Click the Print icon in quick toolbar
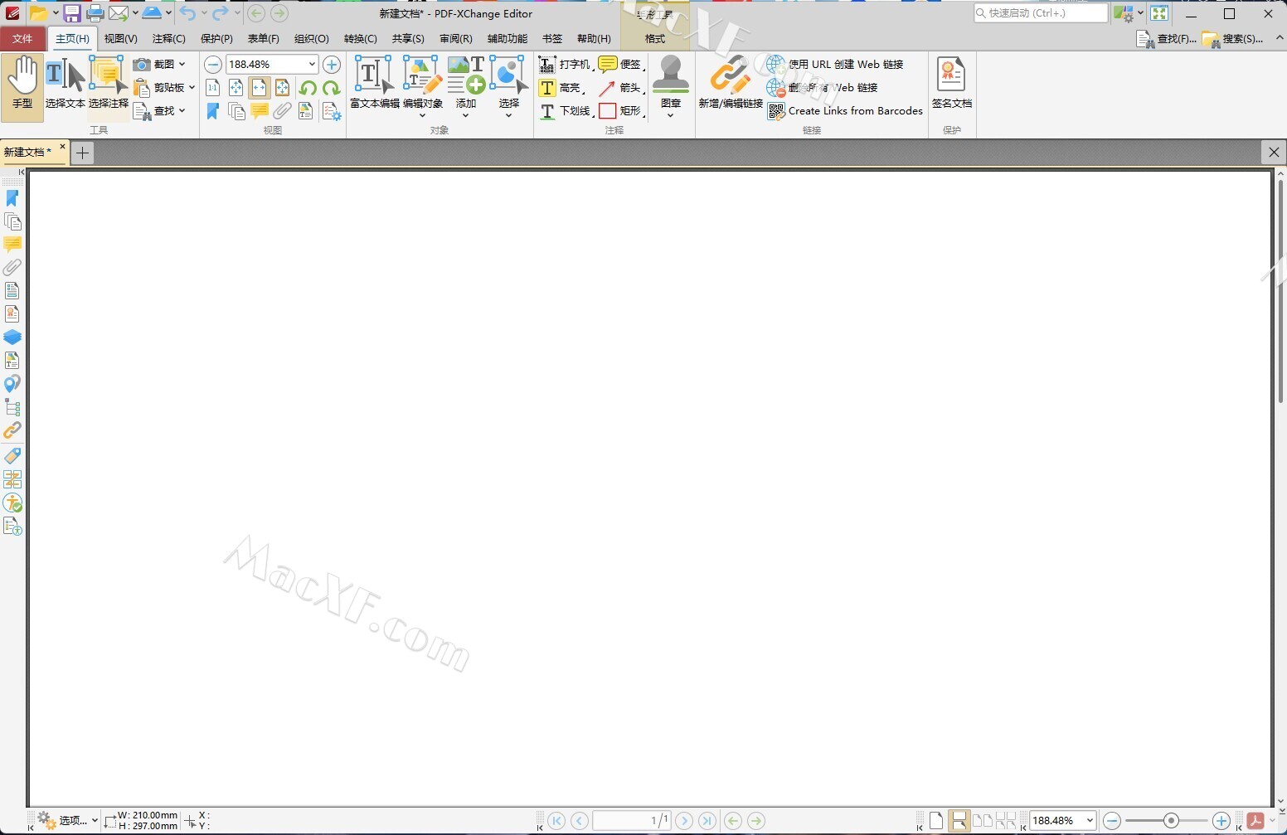Viewport: 1287px width, 835px height. [x=95, y=13]
